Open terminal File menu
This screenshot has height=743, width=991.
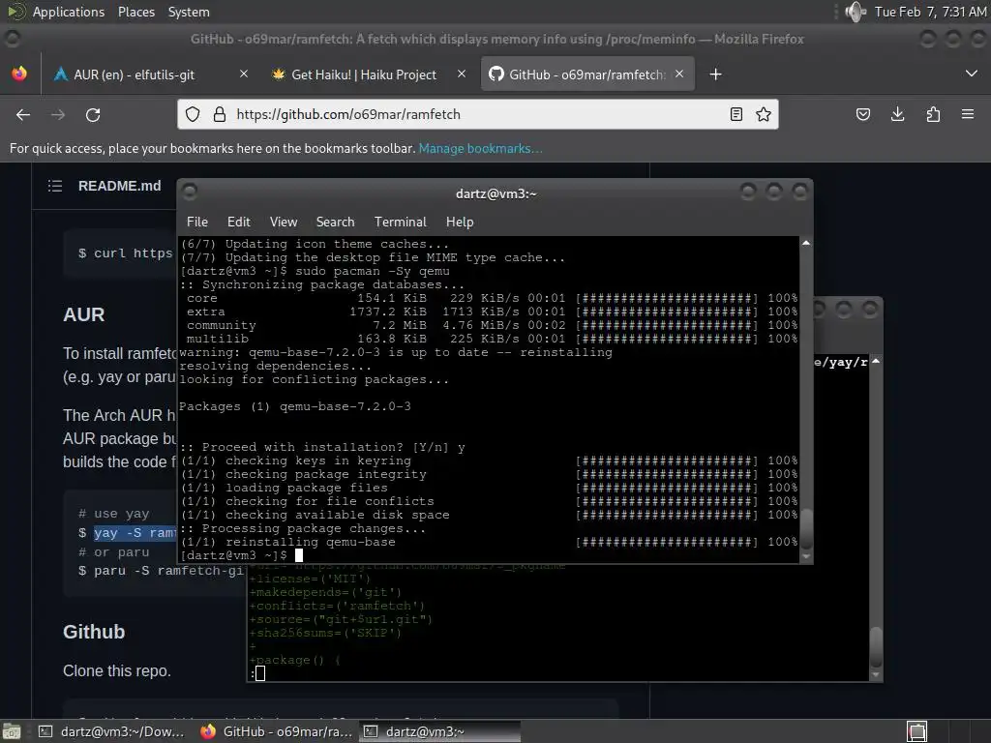[x=197, y=222]
